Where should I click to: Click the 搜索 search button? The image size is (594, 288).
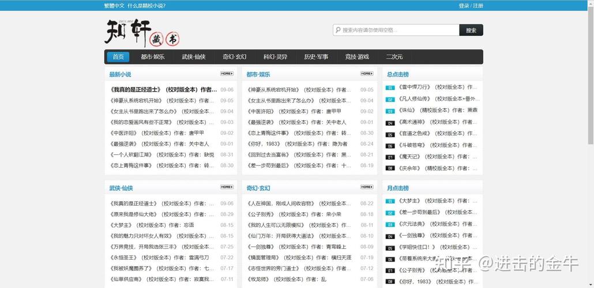pos(471,31)
